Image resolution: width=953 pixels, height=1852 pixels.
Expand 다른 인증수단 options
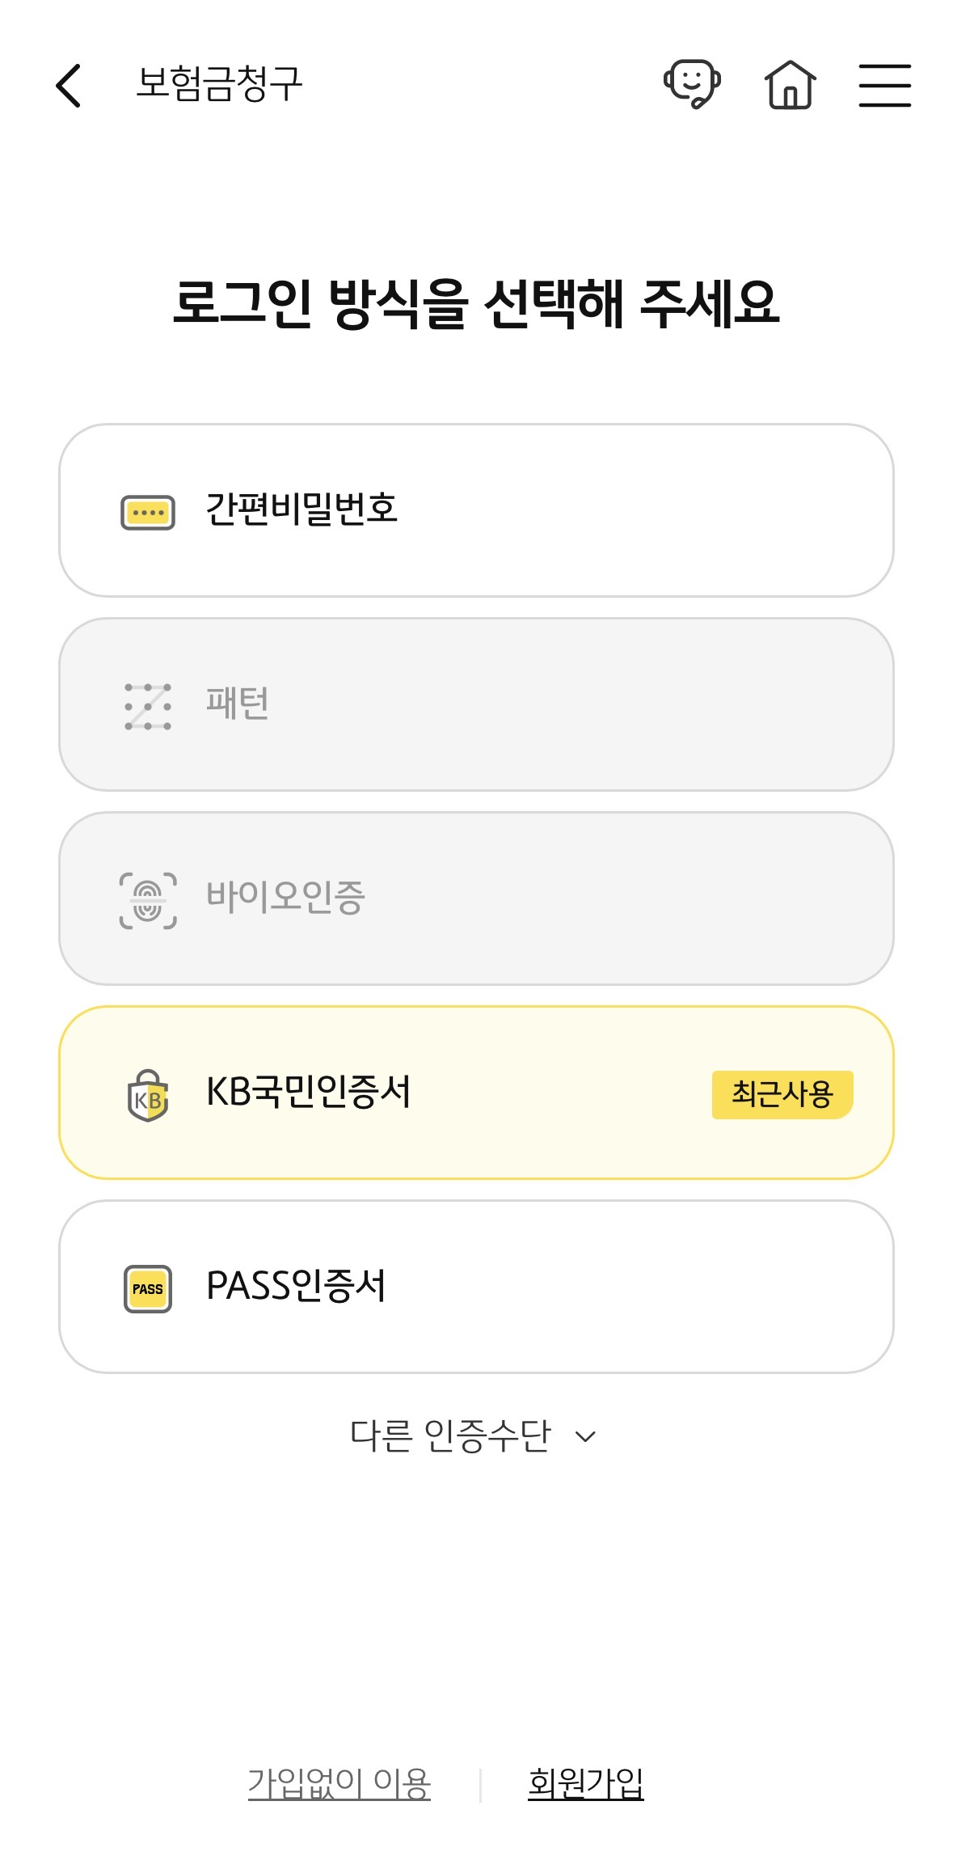(451, 1436)
